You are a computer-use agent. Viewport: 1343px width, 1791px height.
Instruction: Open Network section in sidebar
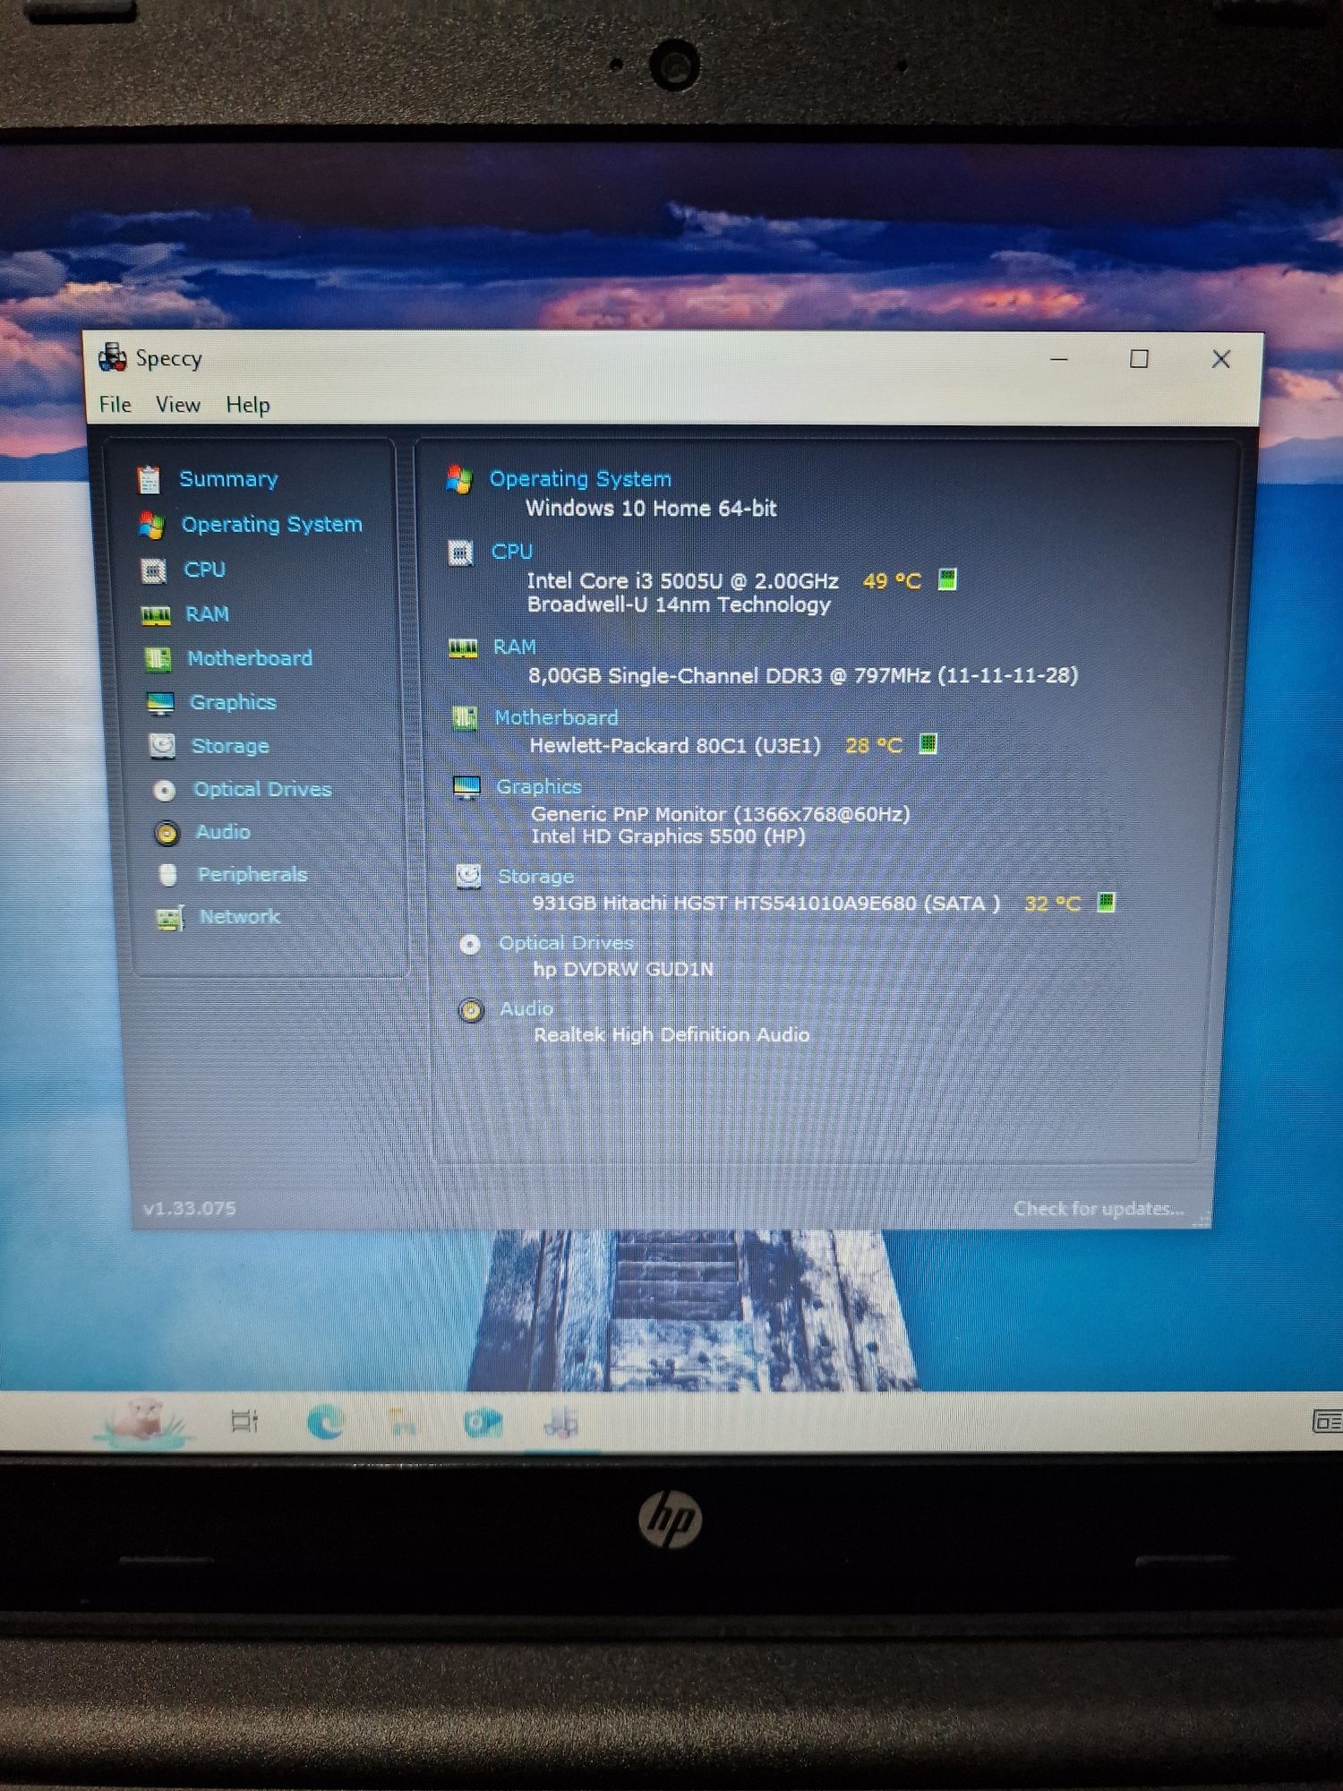pyautogui.click(x=240, y=916)
